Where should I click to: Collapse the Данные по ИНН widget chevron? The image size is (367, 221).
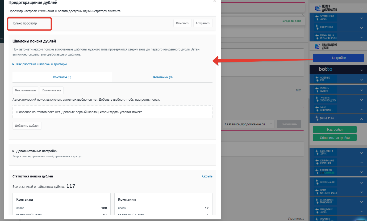(x=361, y=119)
